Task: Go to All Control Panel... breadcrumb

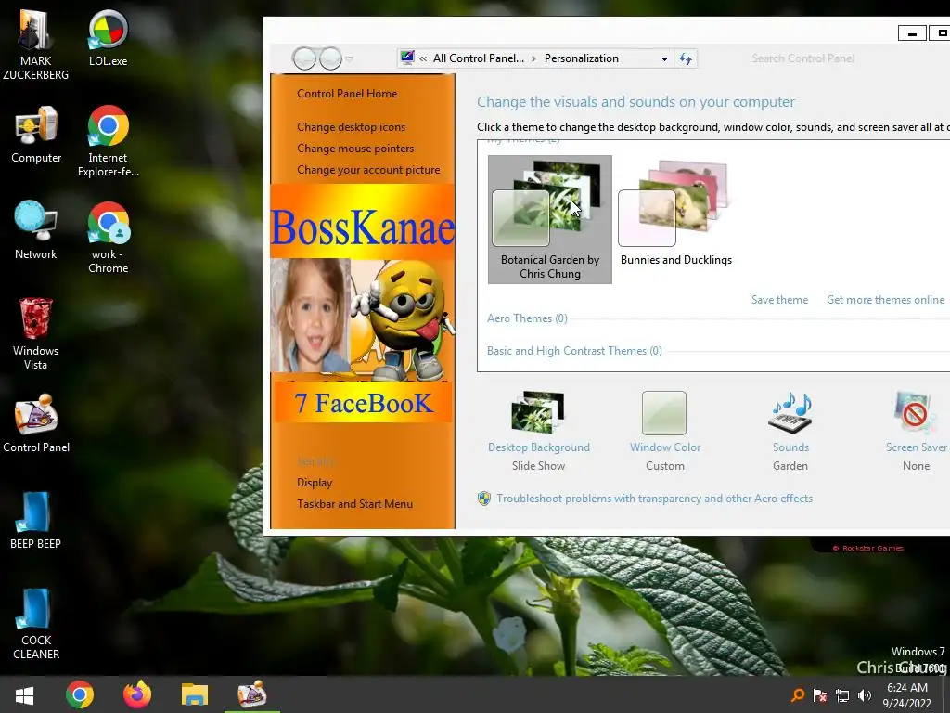Action: [479, 58]
